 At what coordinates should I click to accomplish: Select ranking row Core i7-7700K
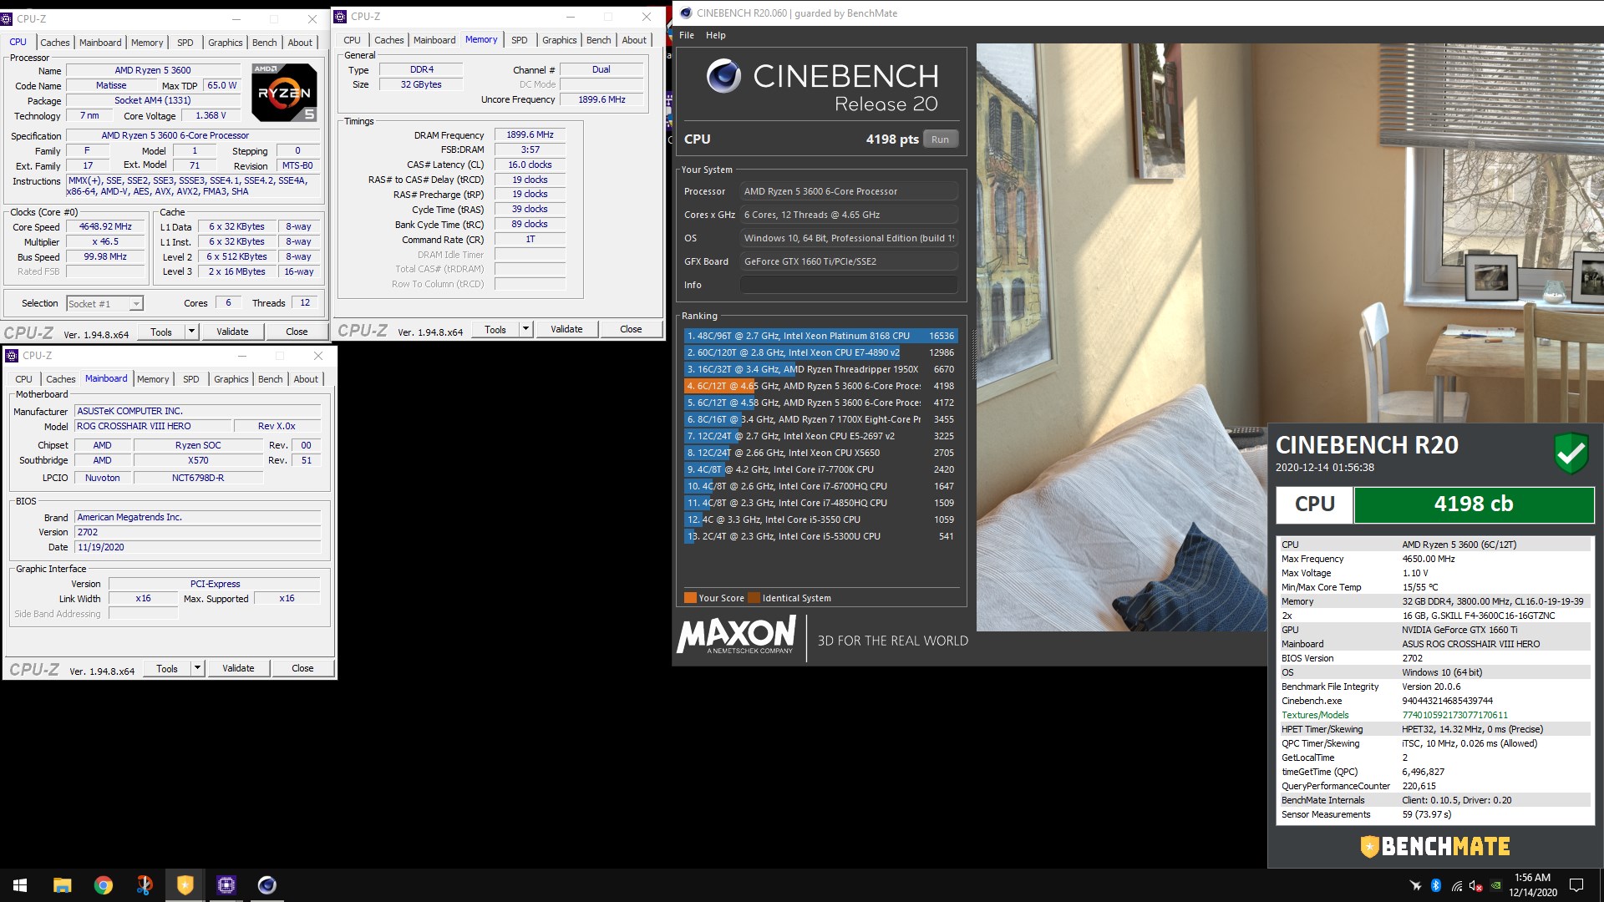click(x=820, y=469)
